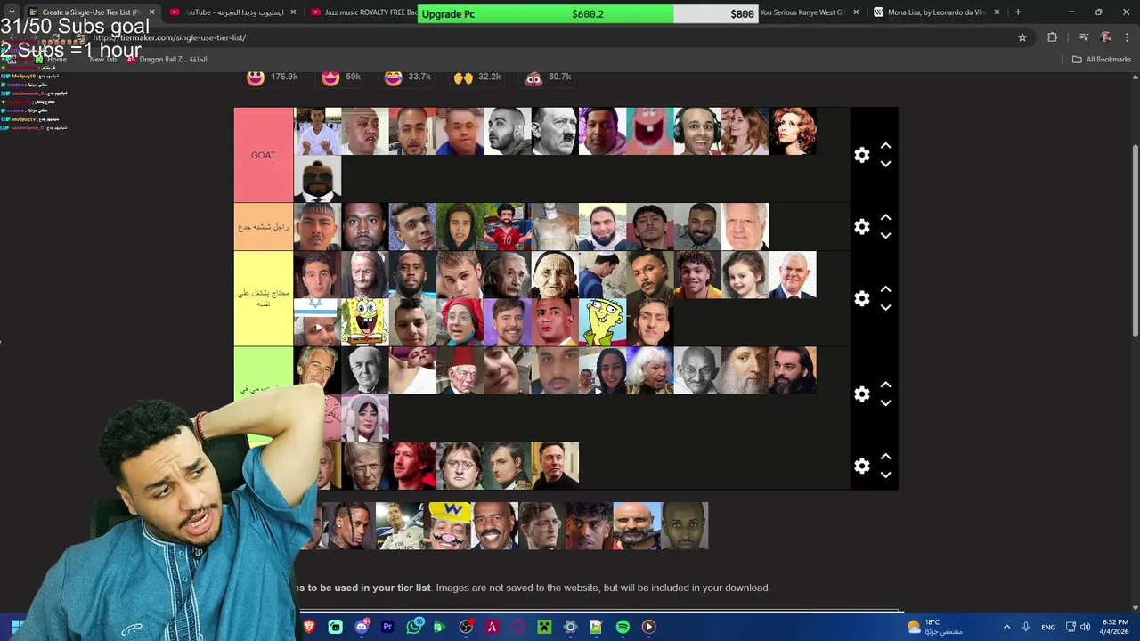Move the orange tier row down
Viewport: 1140px width, 641px height.
click(x=885, y=236)
